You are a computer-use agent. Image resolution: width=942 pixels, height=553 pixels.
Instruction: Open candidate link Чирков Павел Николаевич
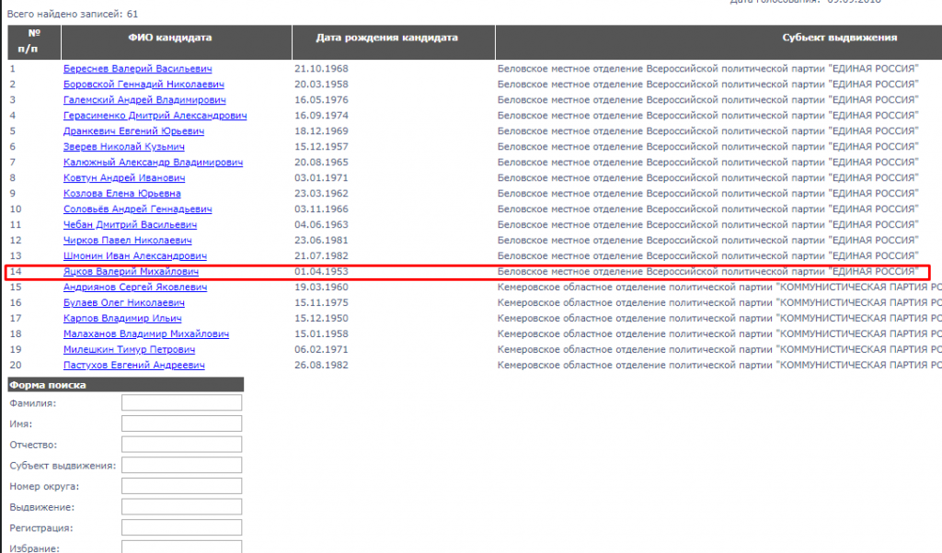click(127, 241)
